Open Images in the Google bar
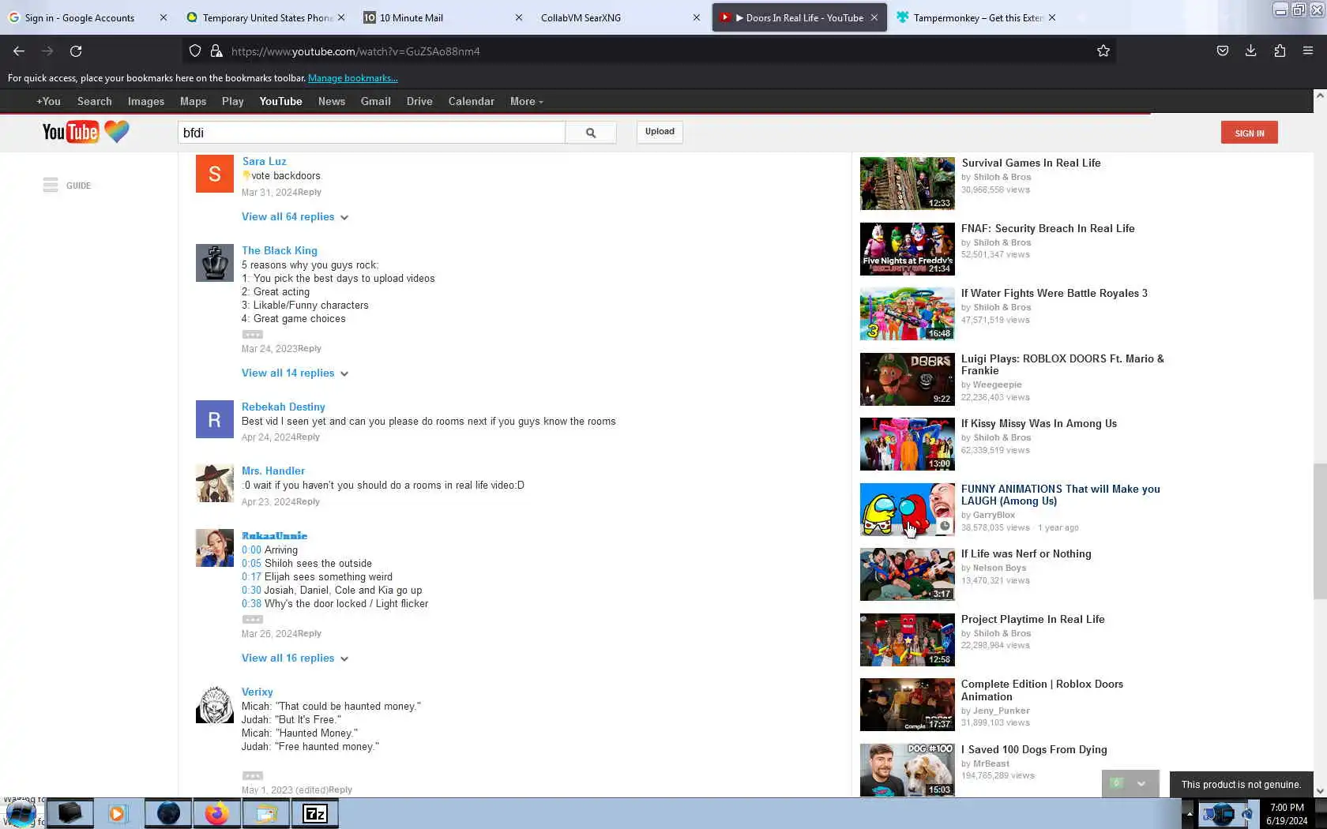The width and height of the screenshot is (1327, 829). pyautogui.click(x=146, y=101)
